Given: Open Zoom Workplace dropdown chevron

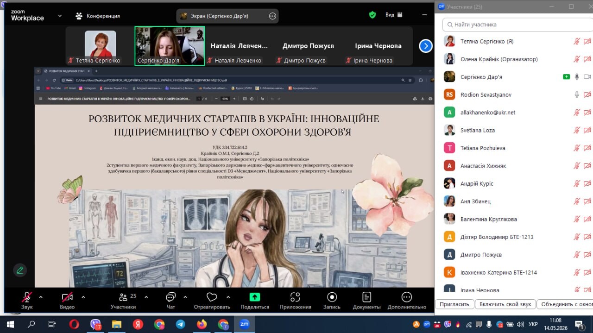Looking at the screenshot, I should 60,16.
